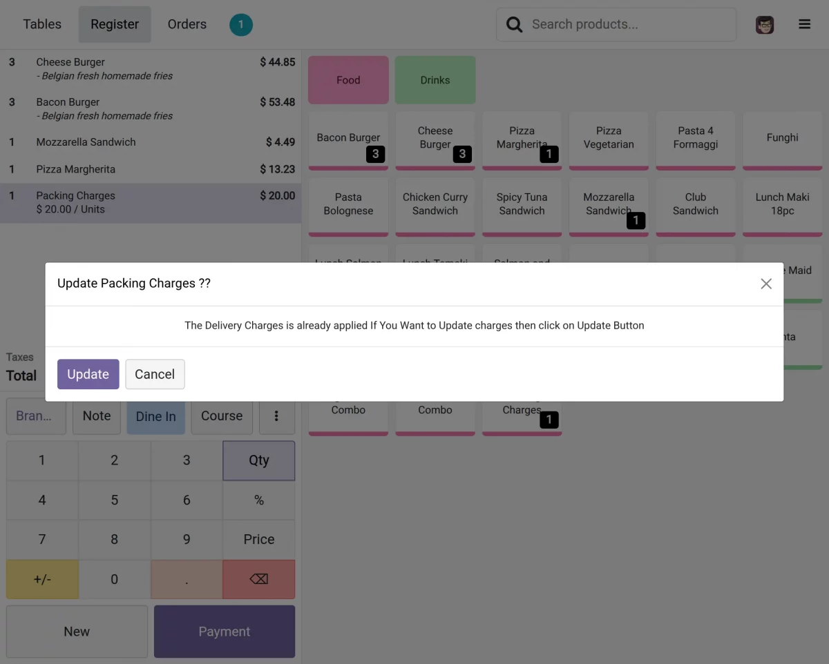Toggle the Dine In option
Screen dimensions: 829x664
tap(155, 416)
